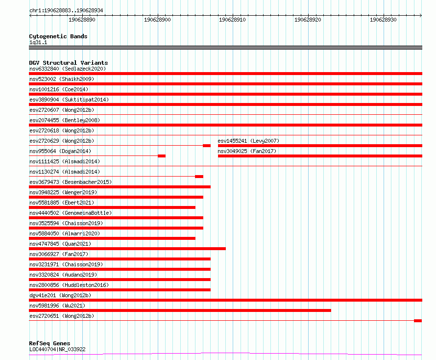Click nsv3066927 (Fan2017) label
Screen dimensions: 436x360
tap(59, 254)
